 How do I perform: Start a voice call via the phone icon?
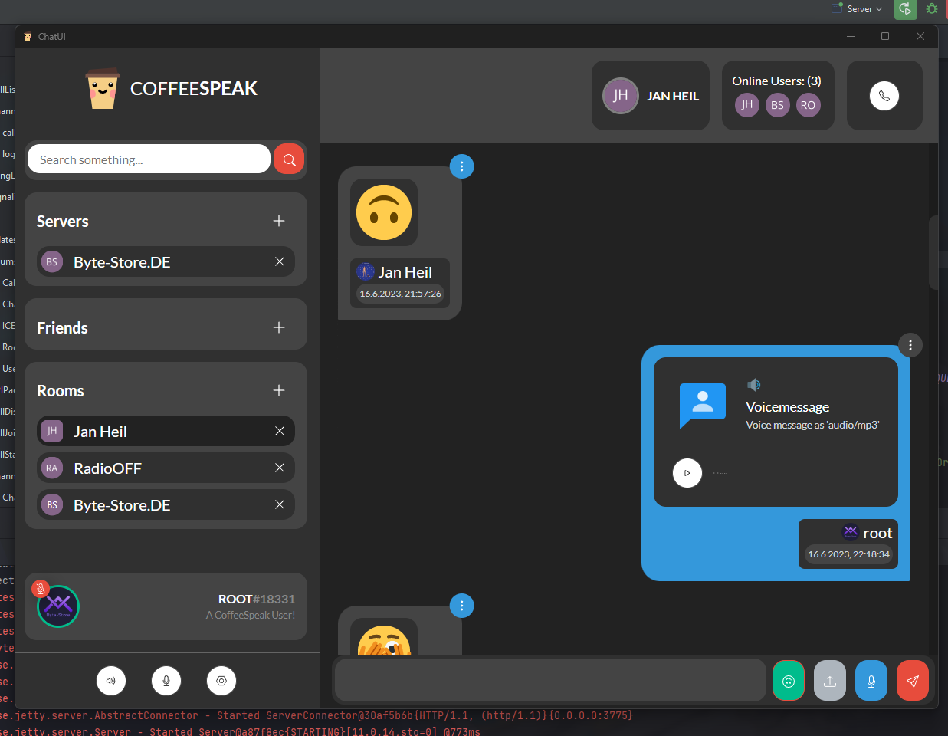[884, 95]
